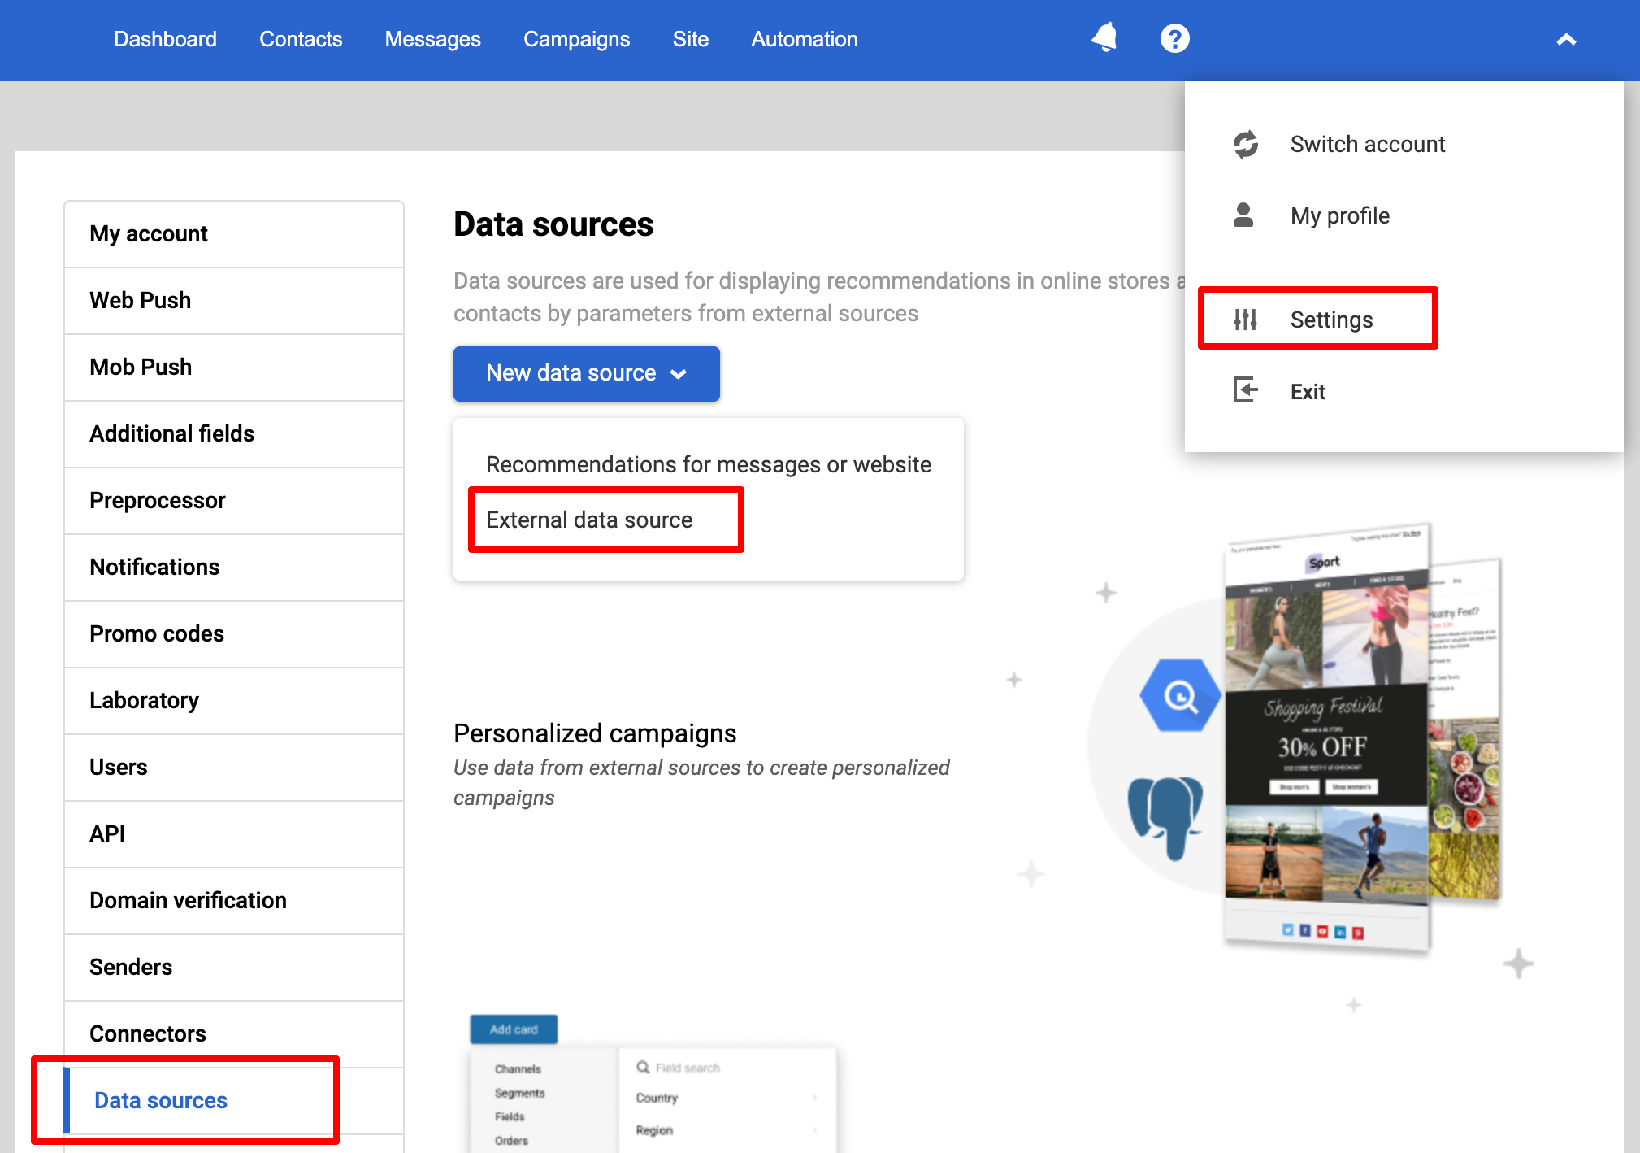Viewport: 1640px width, 1153px height.
Task: Click the BigQuery hexagon icon
Action: coord(1180,696)
